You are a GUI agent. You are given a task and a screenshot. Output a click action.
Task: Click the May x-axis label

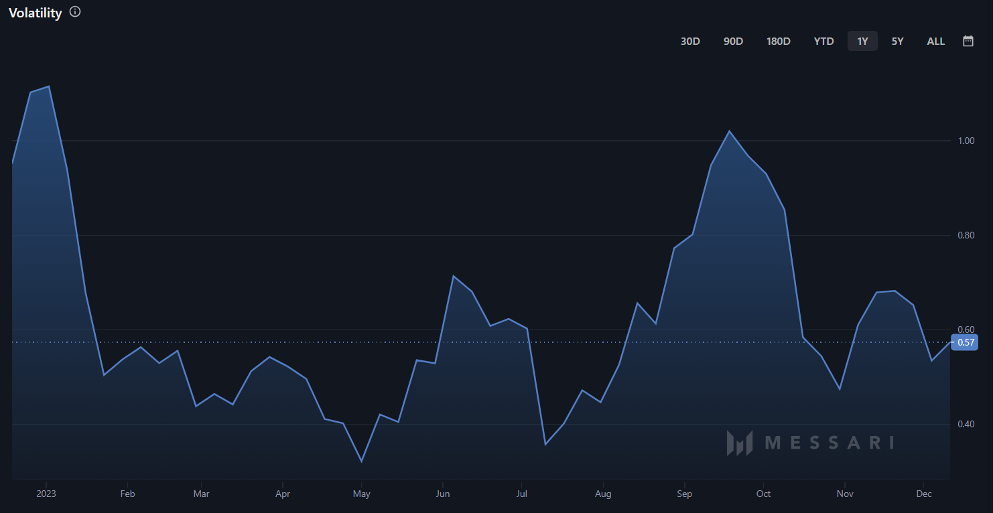[x=361, y=494]
